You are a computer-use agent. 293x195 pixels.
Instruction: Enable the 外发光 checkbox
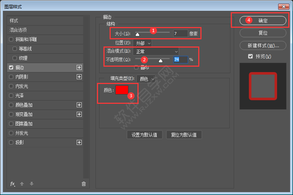(11, 133)
